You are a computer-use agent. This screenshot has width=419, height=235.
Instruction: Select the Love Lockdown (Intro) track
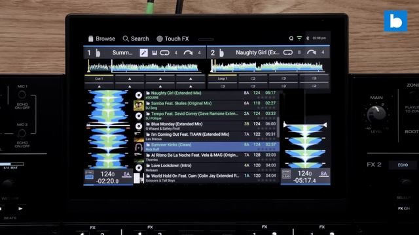point(212,168)
